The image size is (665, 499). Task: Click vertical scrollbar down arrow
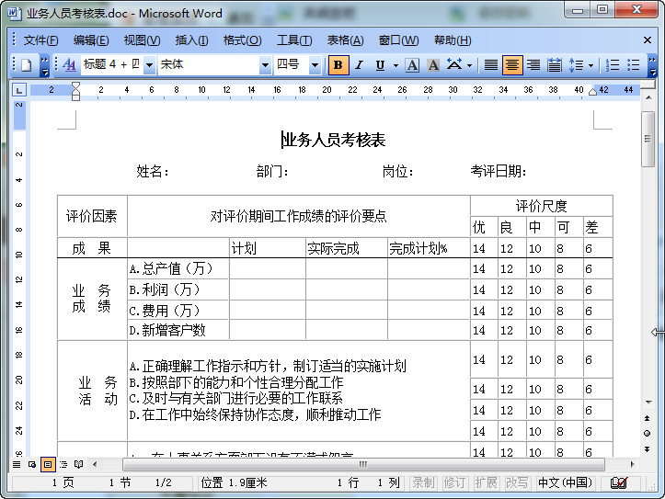click(648, 402)
